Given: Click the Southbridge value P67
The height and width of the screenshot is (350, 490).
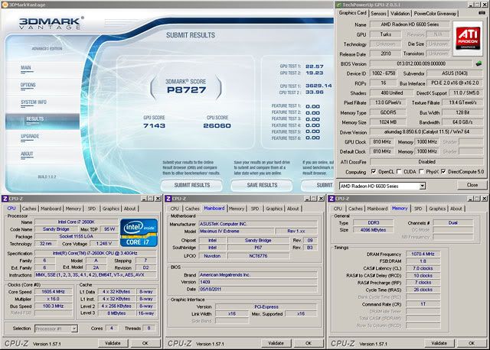Looking at the screenshot, I should pyautogui.click(x=258, y=248).
